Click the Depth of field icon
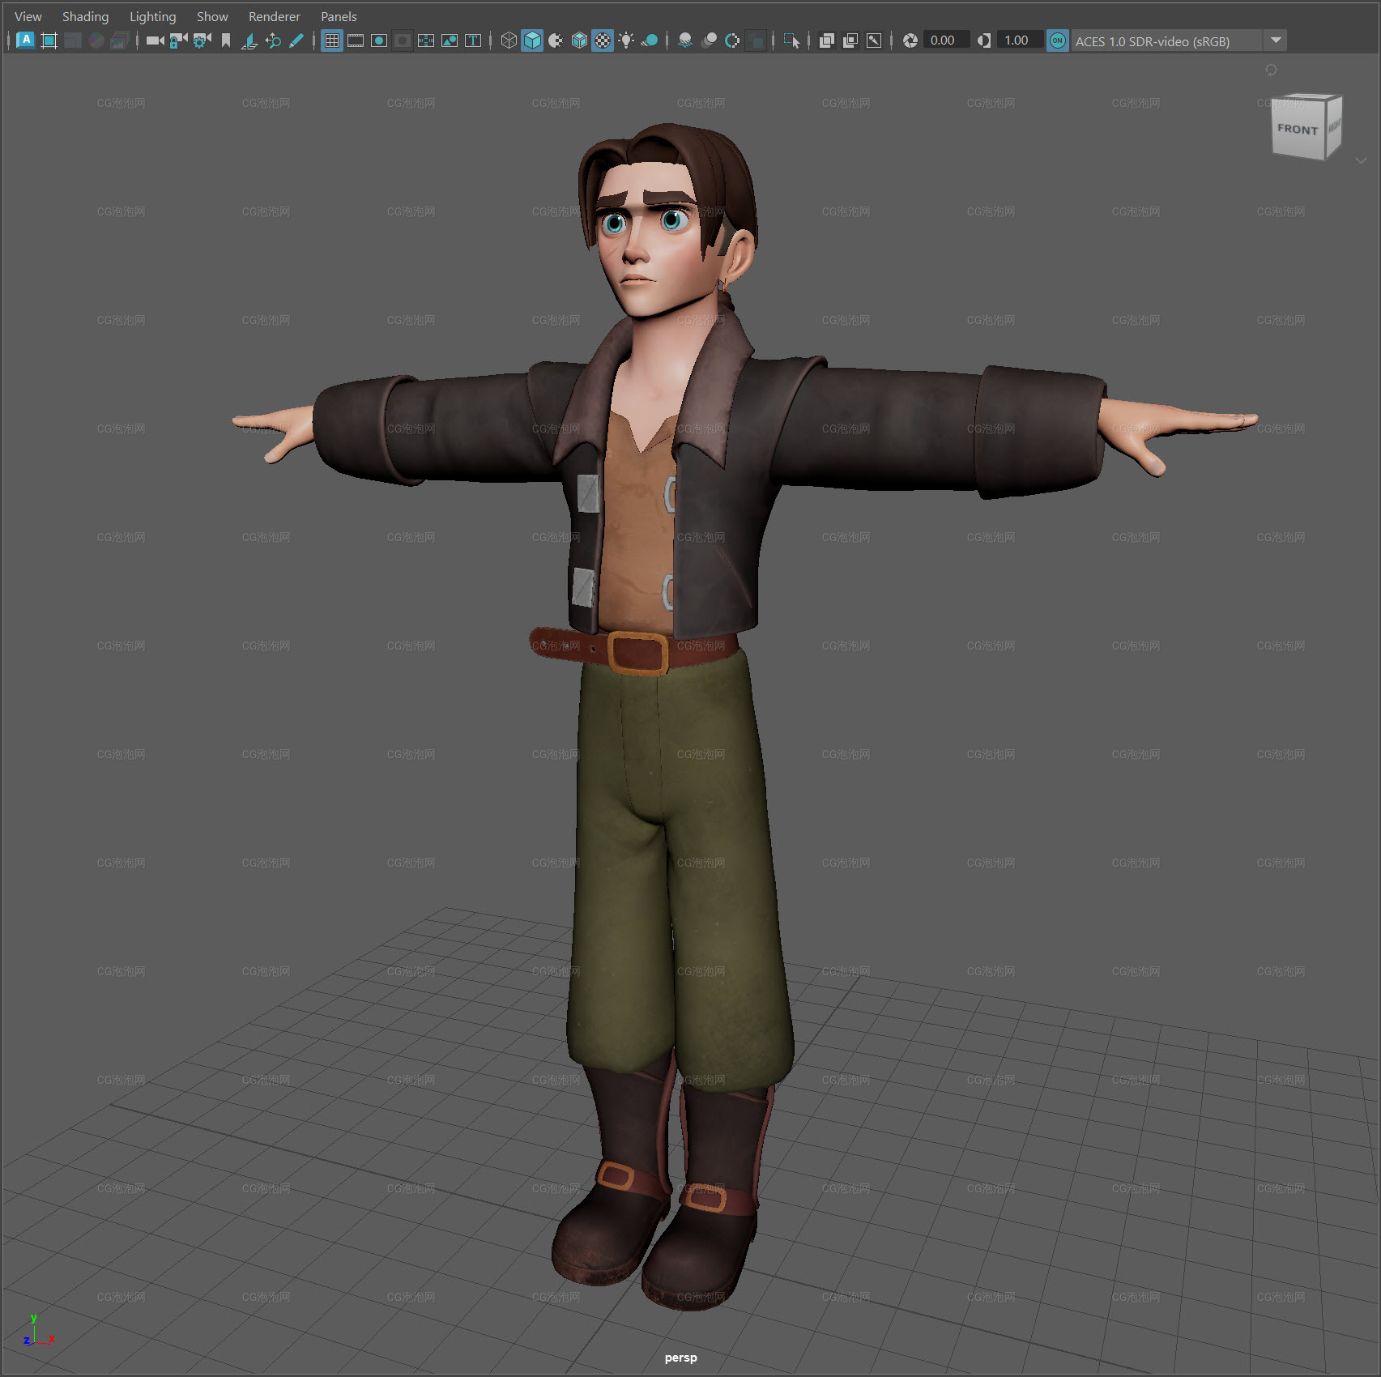The height and width of the screenshot is (1377, 1381). tap(756, 40)
